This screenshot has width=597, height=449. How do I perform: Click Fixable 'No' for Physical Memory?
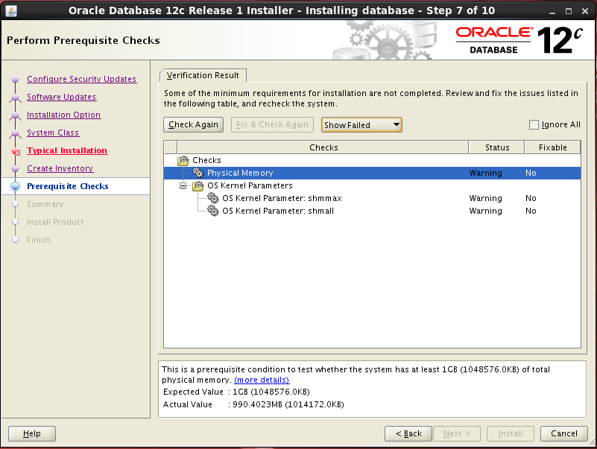531,173
